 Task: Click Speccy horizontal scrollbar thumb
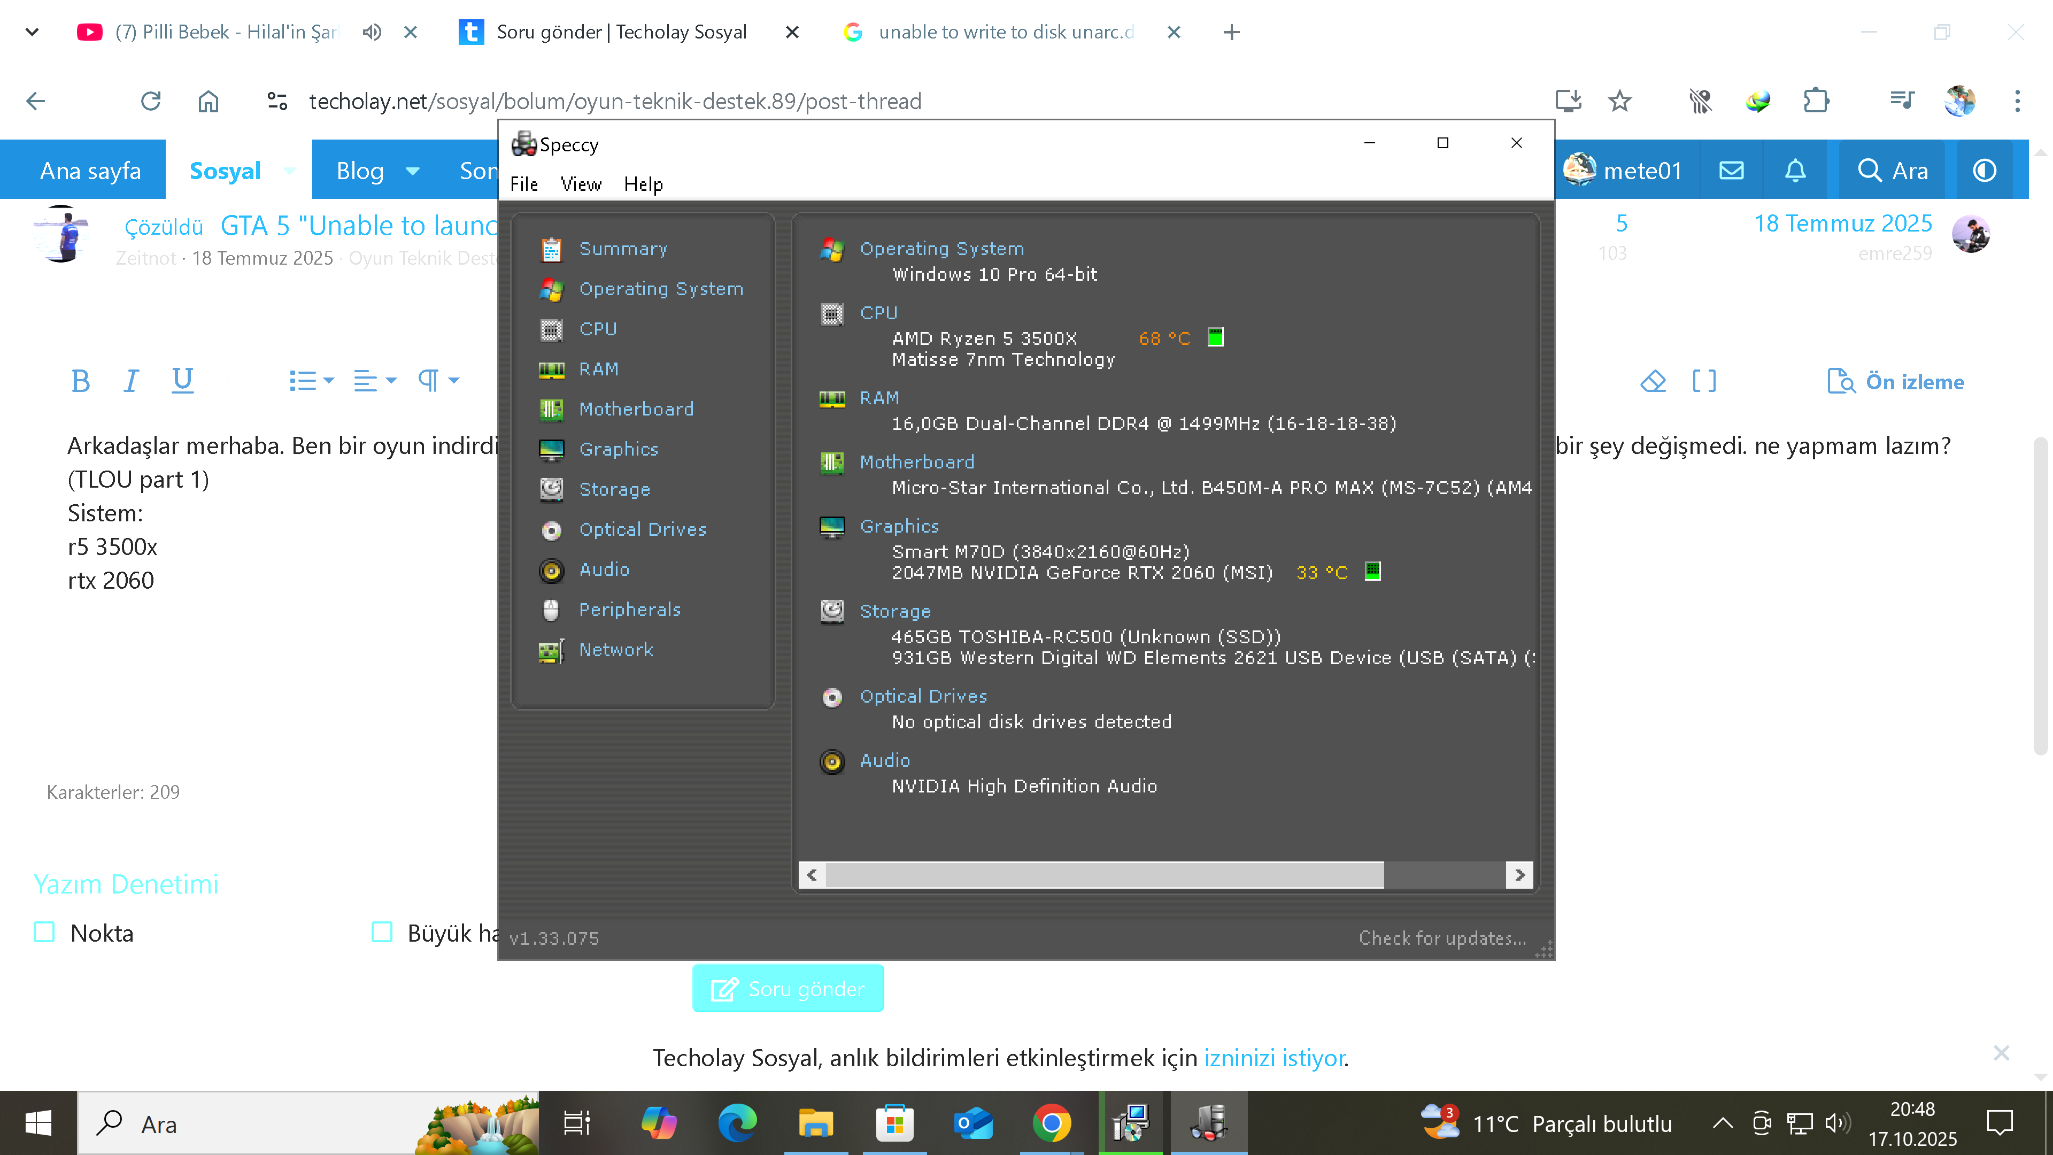tap(1105, 875)
